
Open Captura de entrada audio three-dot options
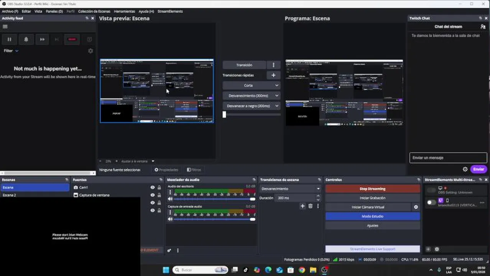click(170, 213)
